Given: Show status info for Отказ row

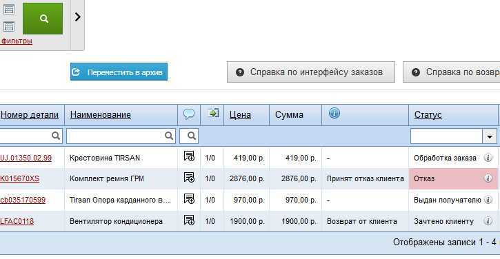Looking at the screenshot, I should [488, 178].
